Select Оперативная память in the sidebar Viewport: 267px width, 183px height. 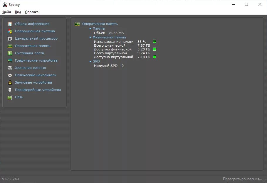pos(33,46)
